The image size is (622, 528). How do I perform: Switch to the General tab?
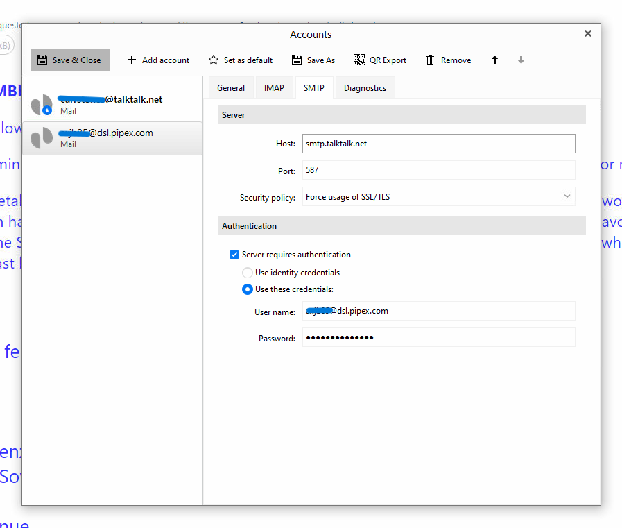click(x=231, y=88)
